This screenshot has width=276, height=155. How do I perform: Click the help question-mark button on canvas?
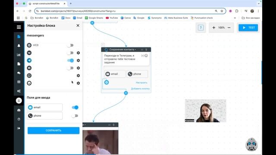click(x=201, y=28)
